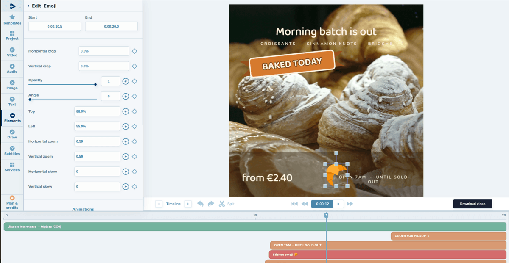The width and height of the screenshot is (509, 263).
Task: Add keyframe for Vertical zoom
Action: (134, 157)
